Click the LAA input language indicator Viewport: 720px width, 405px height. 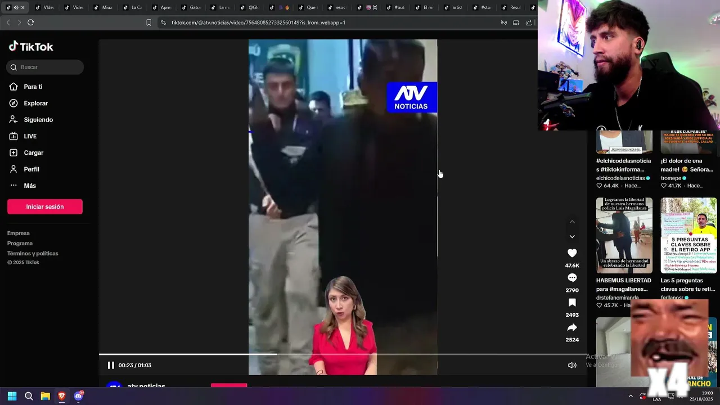[657, 399]
